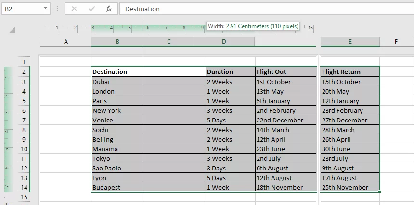Select row 2 header

[24, 72]
